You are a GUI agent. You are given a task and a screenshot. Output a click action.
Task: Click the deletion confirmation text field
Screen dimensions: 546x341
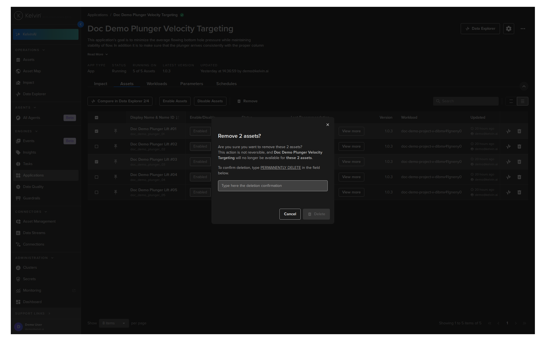(273, 186)
